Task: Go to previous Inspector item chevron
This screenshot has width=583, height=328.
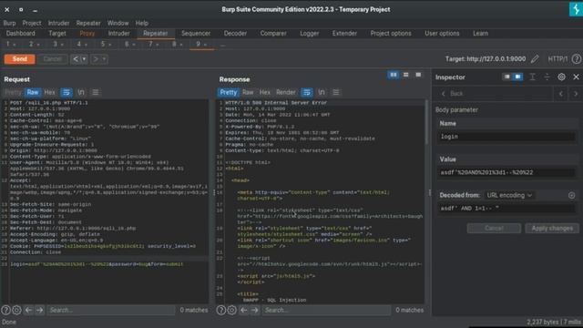Action: [x=561, y=94]
